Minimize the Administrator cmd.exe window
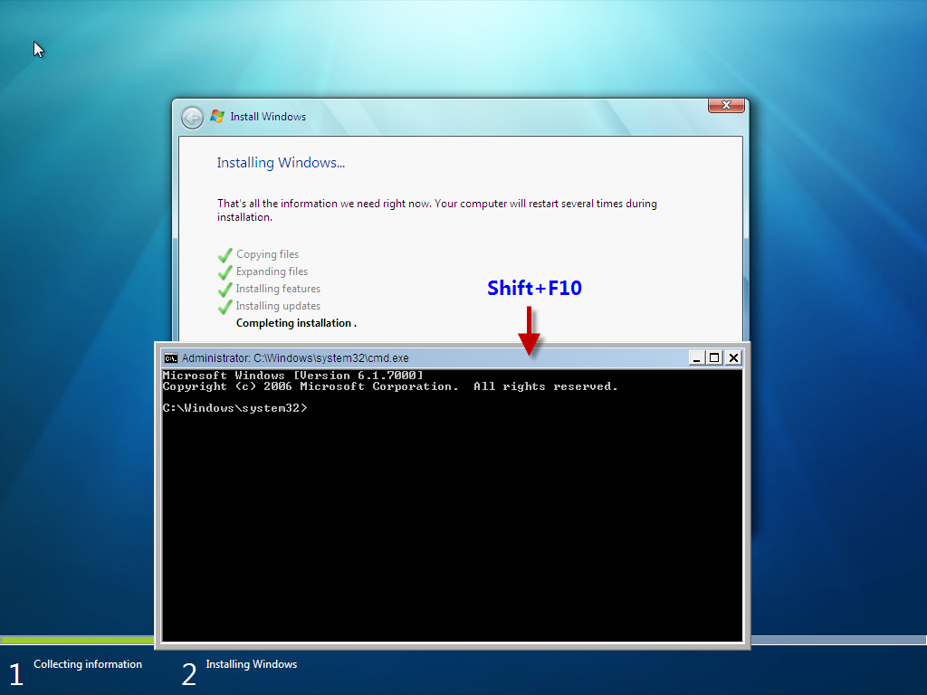 click(696, 358)
